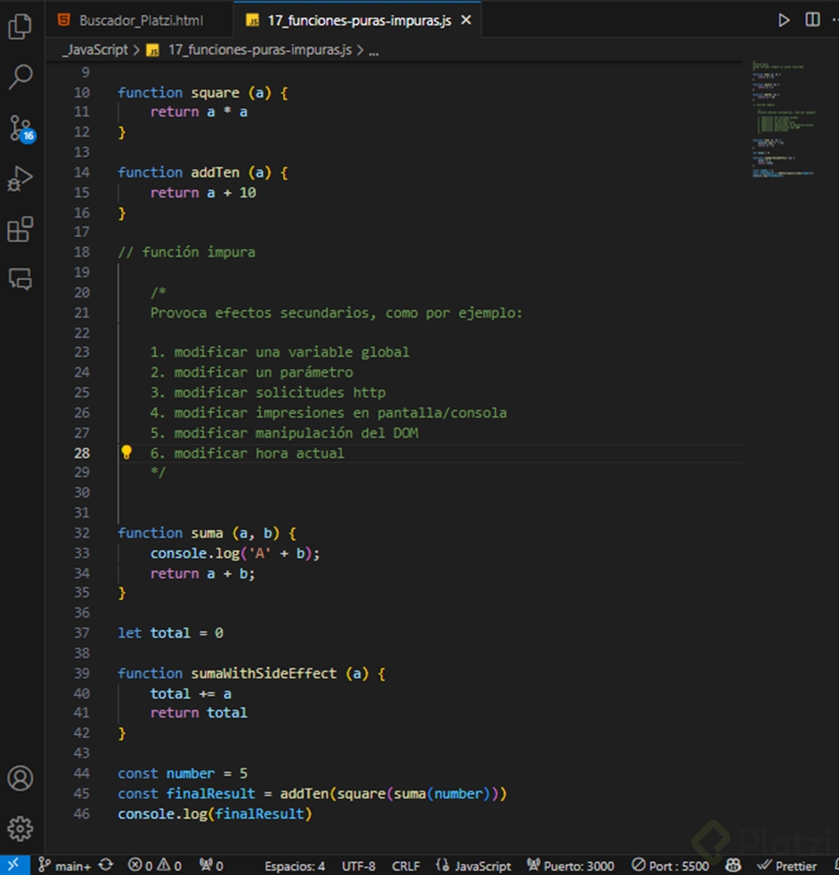The image size is (839, 875).
Task: Open the Explorer view in activity bar
Action: tap(20, 27)
